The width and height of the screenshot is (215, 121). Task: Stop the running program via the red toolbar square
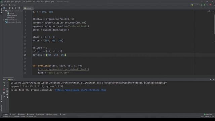pyautogui.click(x=210, y=5)
